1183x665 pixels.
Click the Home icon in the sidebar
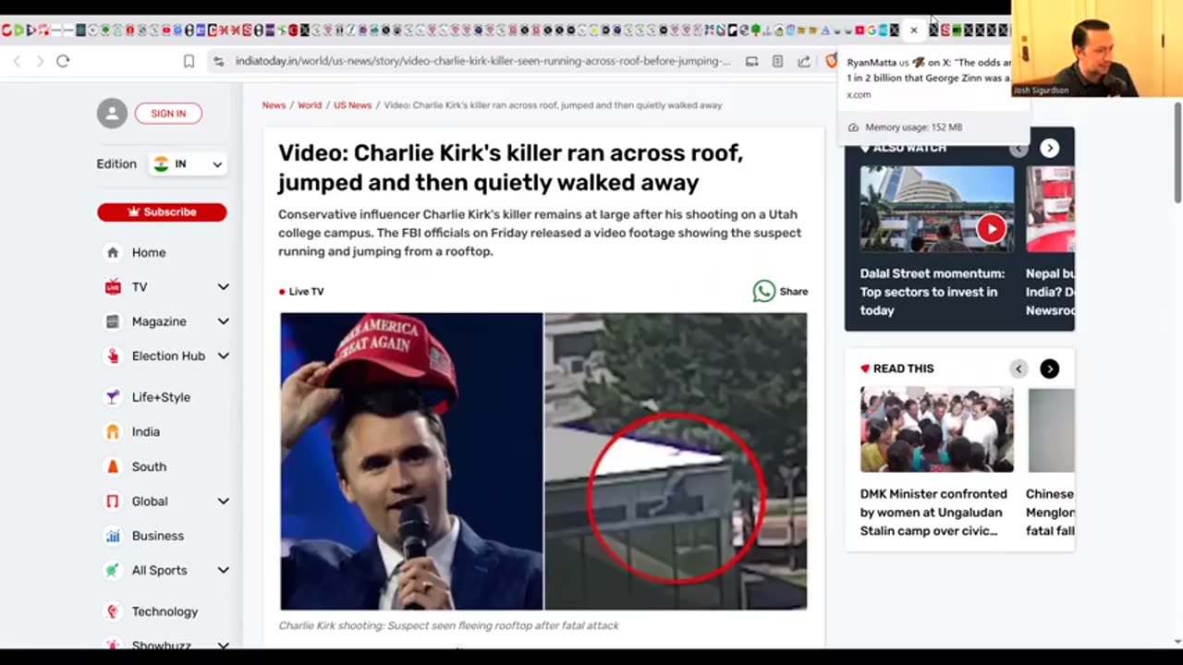113,252
